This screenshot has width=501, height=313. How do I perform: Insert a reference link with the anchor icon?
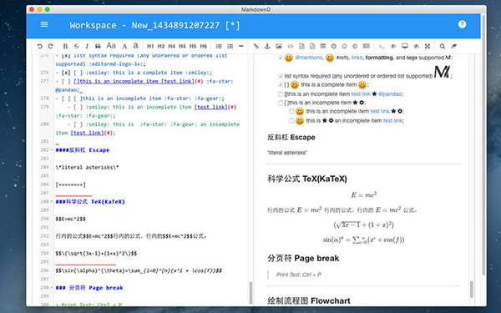(267, 46)
